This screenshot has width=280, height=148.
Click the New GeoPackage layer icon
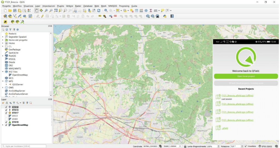(x=10, y=16)
